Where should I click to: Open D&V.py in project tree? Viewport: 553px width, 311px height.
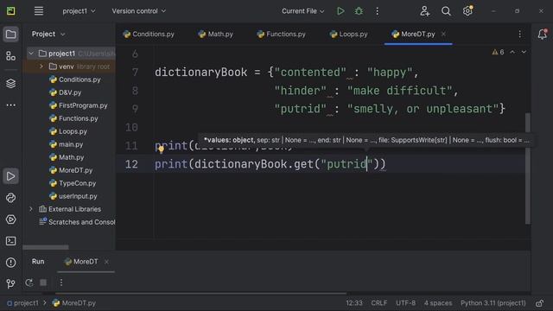66,92
